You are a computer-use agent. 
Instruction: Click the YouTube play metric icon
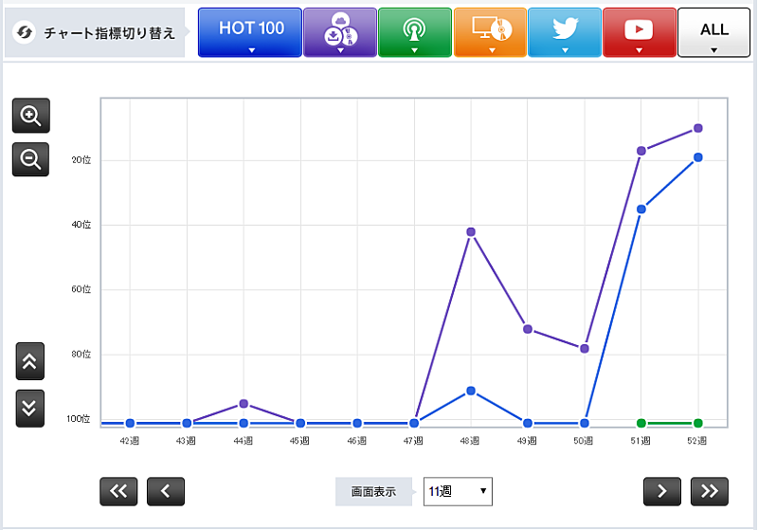(639, 32)
